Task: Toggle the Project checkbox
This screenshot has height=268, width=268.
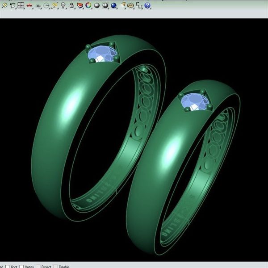Action: (38, 266)
